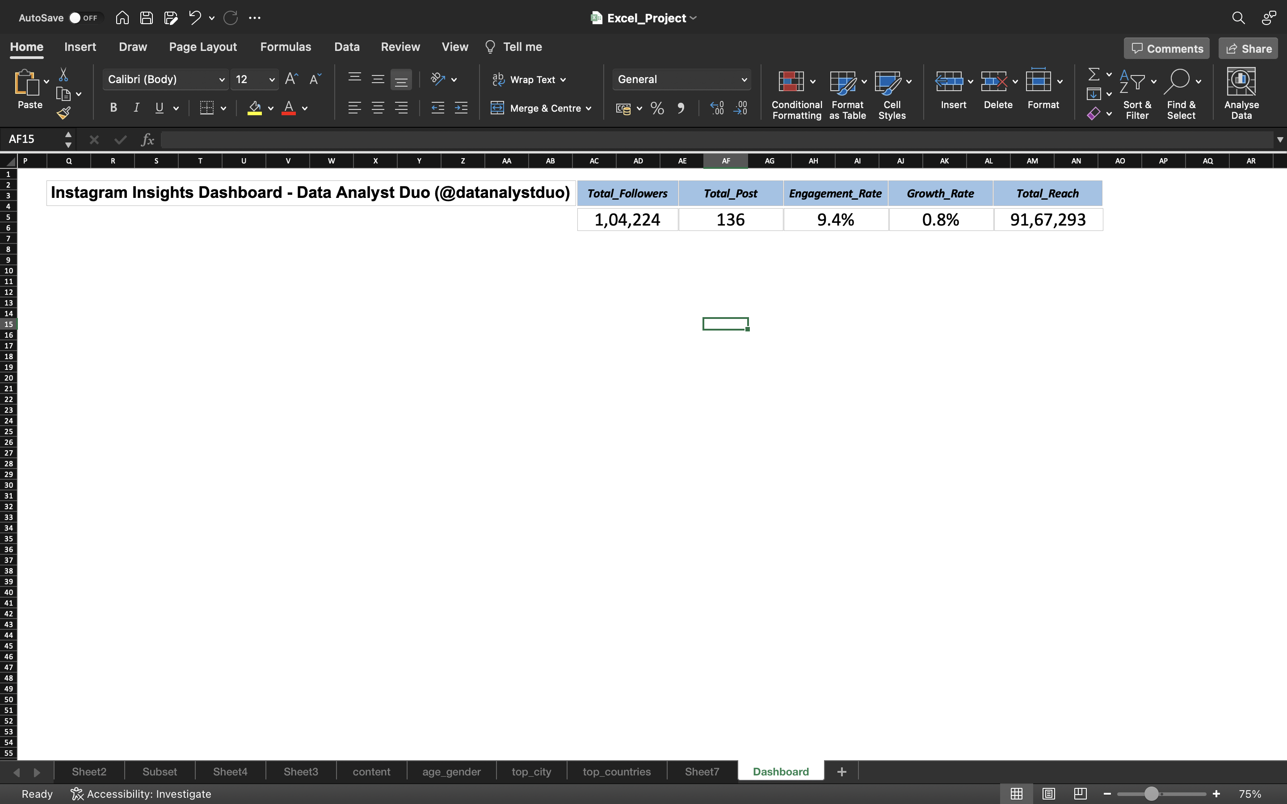Toggle Italic formatting
The image size is (1287, 804).
click(x=136, y=108)
